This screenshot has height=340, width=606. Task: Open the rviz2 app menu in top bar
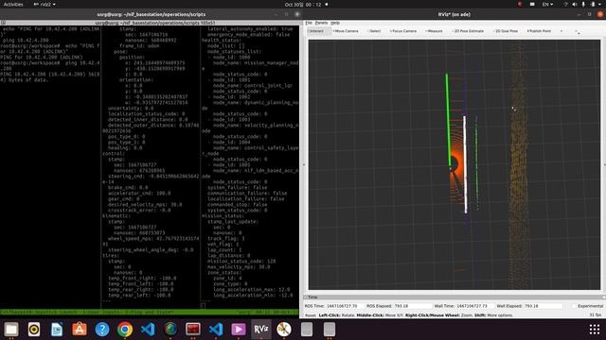[45, 4]
